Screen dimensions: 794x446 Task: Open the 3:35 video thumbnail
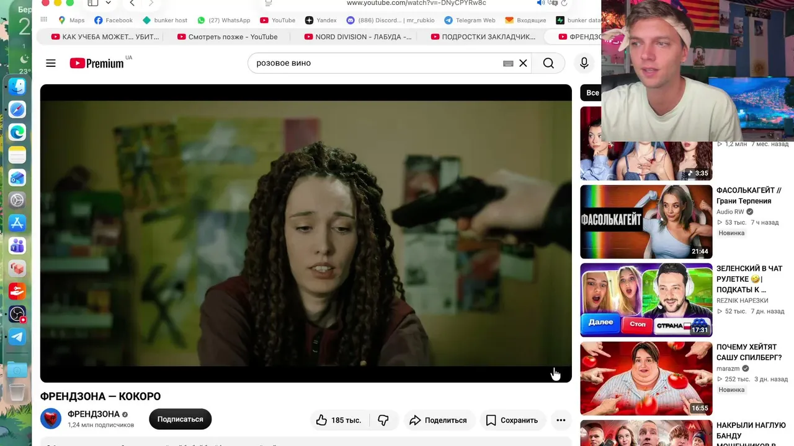click(x=646, y=144)
